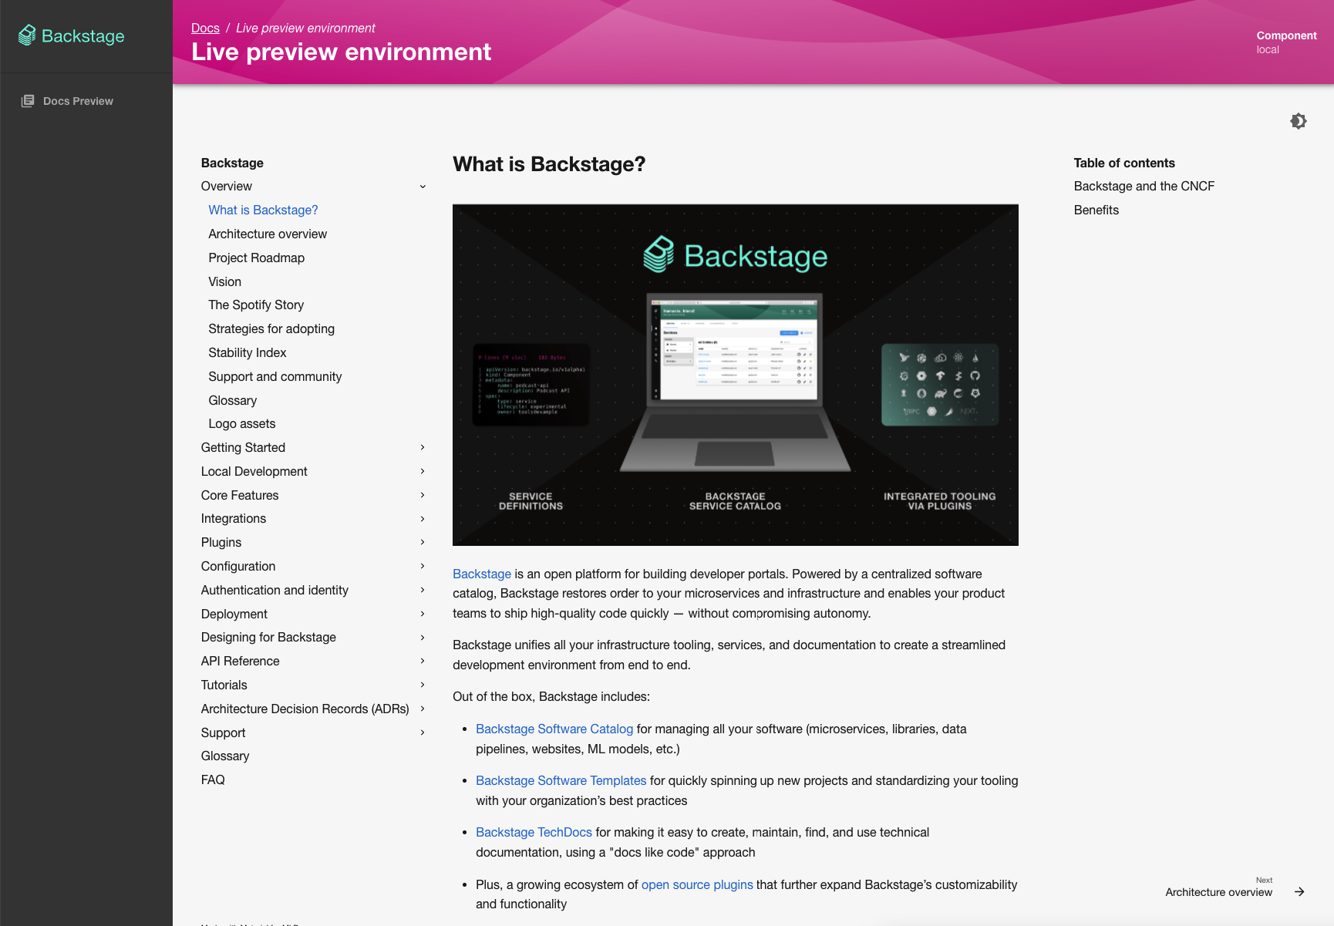Expand the API Reference section
This screenshot has width=1334, height=926.
tap(423, 662)
